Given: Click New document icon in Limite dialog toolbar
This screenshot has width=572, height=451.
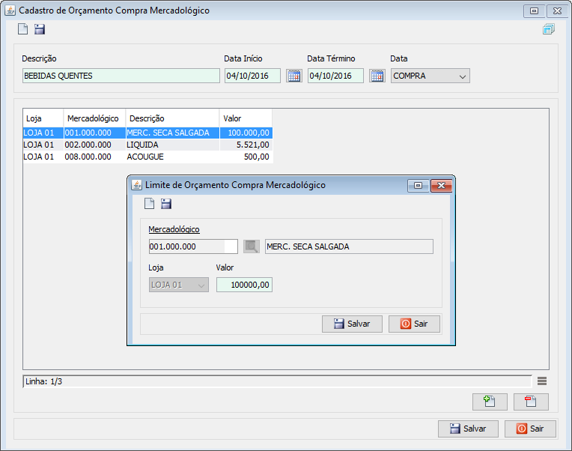Looking at the screenshot, I should point(149,203).
